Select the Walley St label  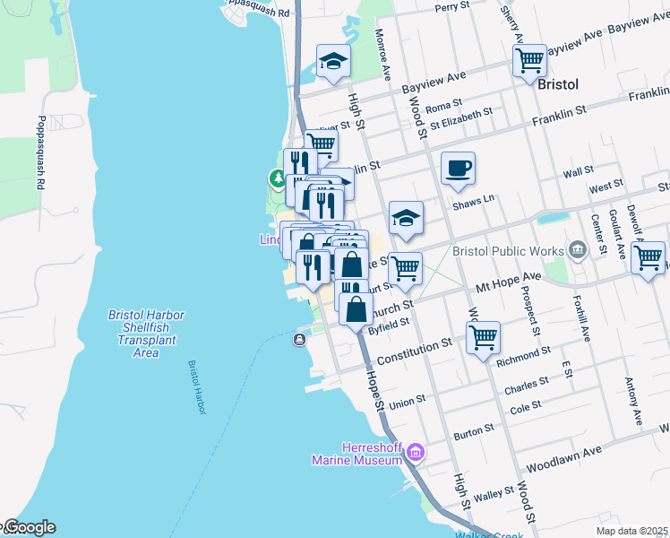[x=494, y=494]
